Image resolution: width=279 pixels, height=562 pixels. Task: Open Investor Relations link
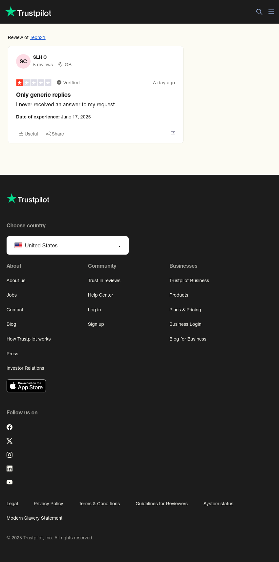[x=25, y=368]
